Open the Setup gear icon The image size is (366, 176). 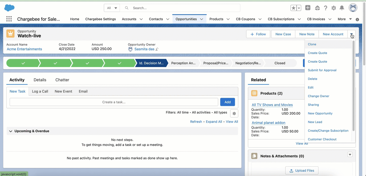tap(334, 8)
